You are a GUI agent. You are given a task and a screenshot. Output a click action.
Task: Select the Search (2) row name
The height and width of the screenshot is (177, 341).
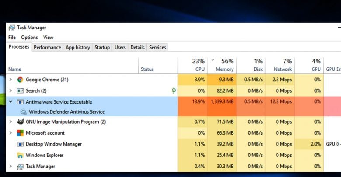point(36,90)
